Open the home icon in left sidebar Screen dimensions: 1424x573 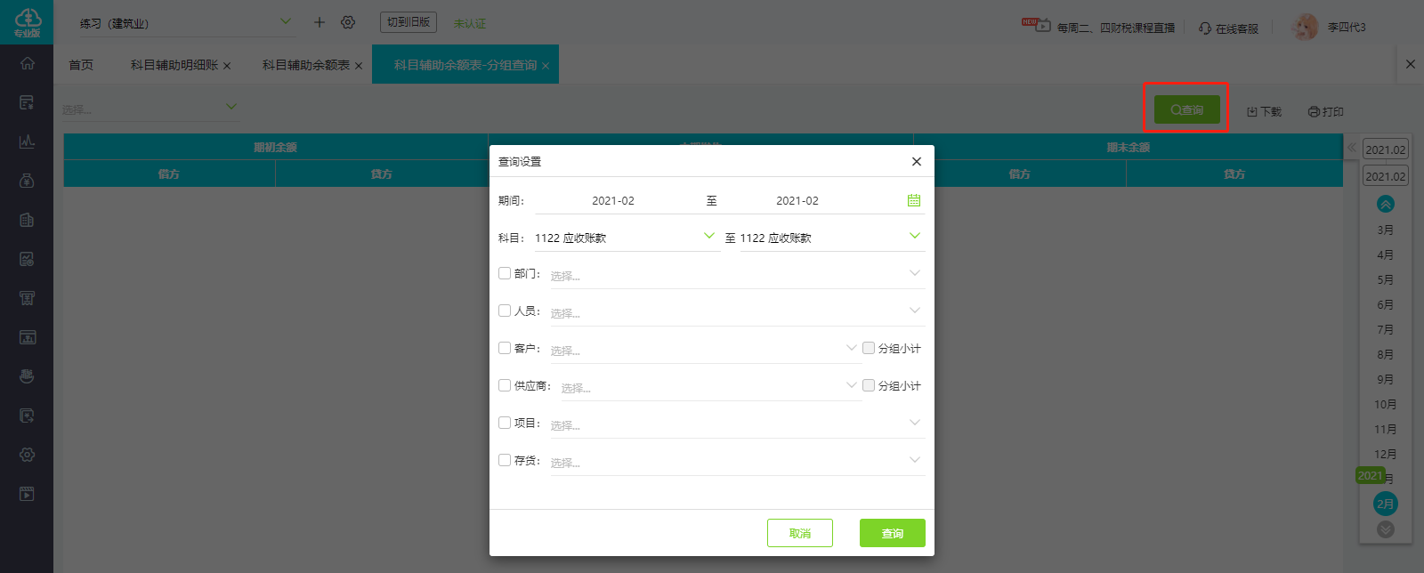point(28,63)
